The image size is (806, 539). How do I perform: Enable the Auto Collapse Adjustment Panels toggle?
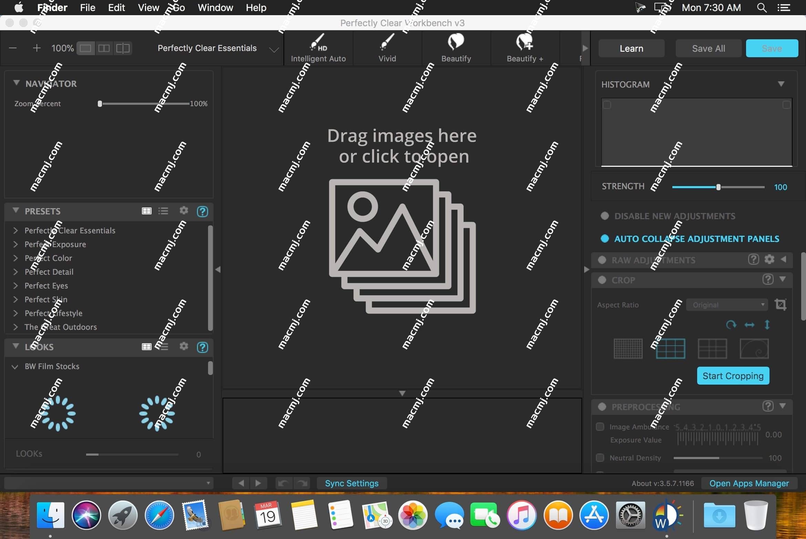[x=605, y=239]
